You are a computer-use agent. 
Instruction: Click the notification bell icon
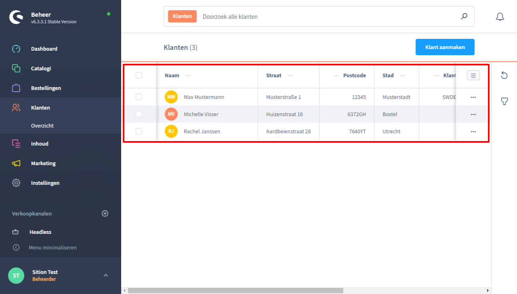coord(500,17)
